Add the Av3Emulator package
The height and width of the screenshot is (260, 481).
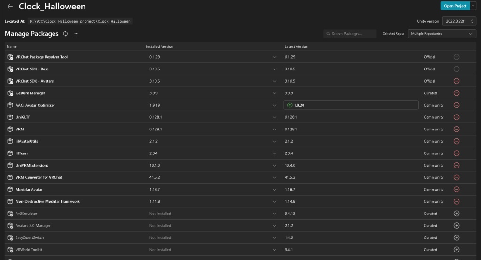pos(457,214)
